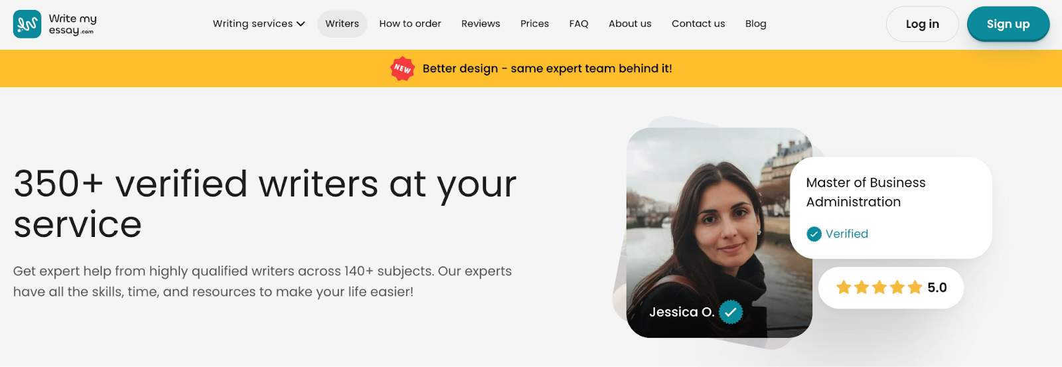
Task: Open the Blog link
Action: click(x=755, y=24)
